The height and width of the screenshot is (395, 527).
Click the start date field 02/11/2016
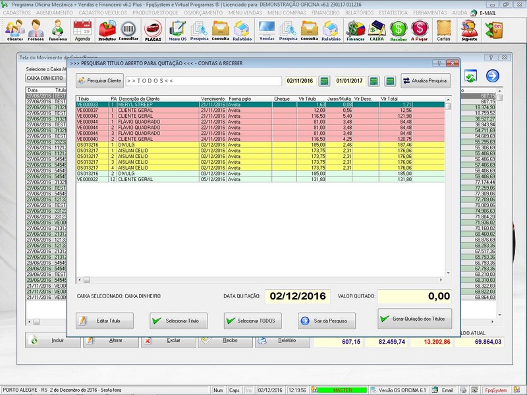[300, 81]
